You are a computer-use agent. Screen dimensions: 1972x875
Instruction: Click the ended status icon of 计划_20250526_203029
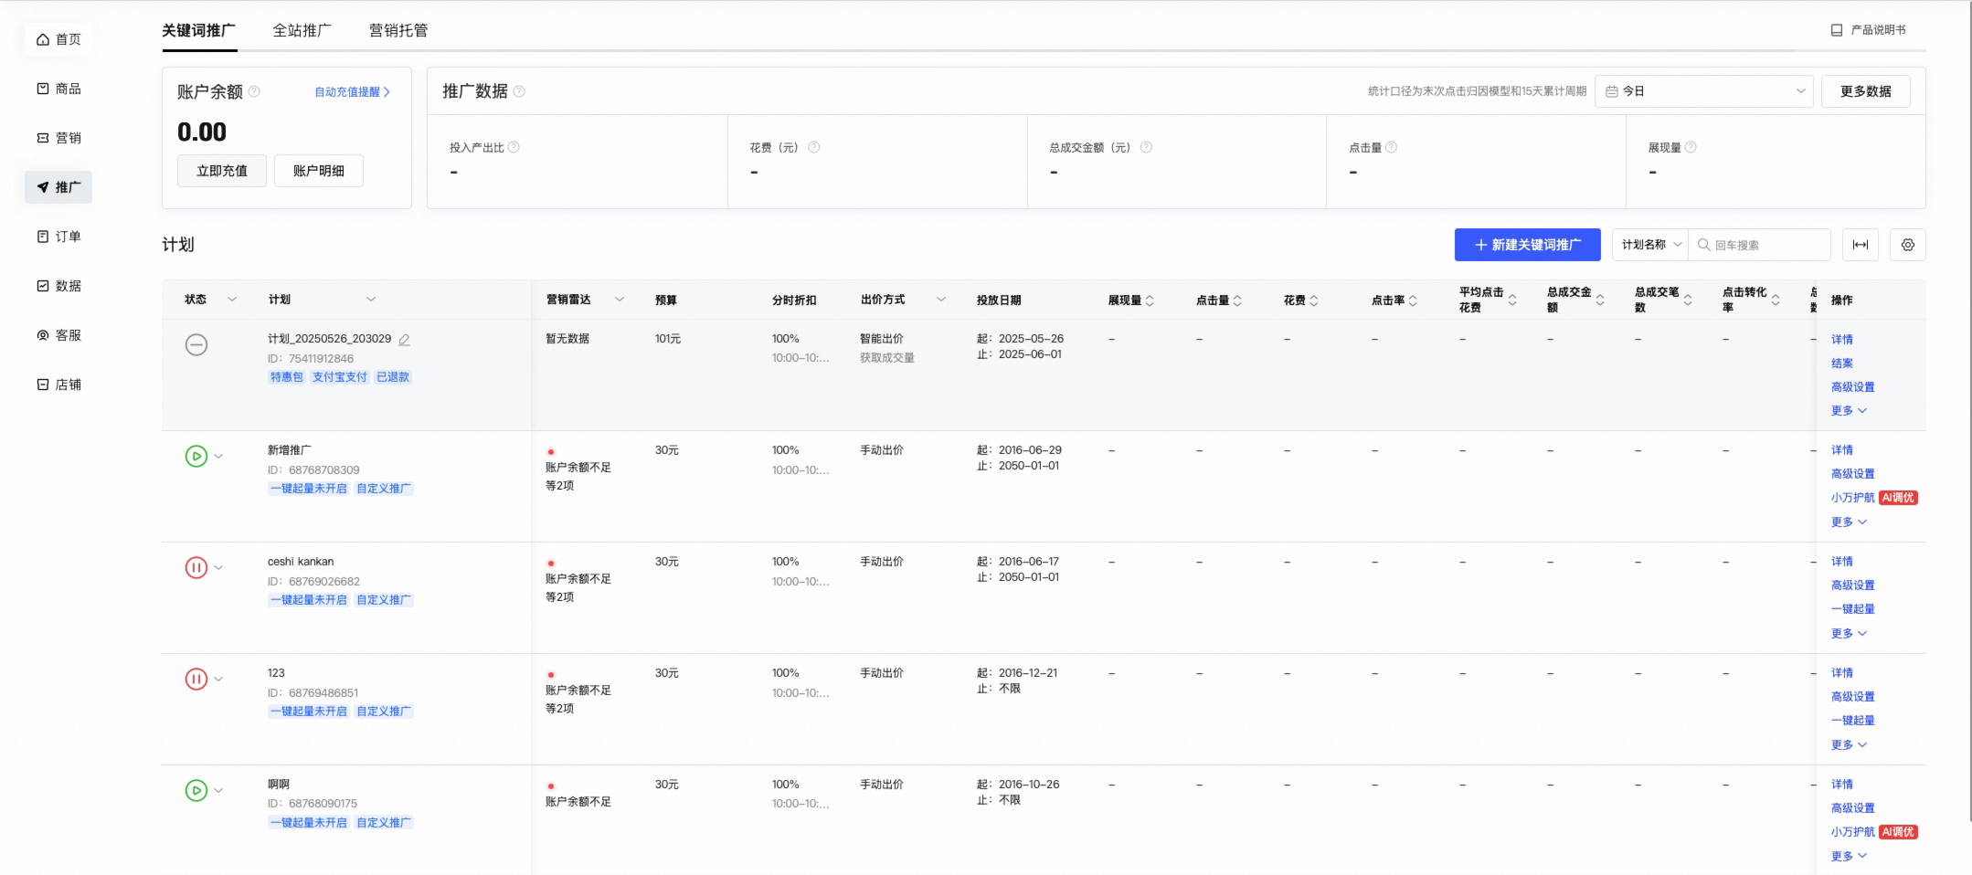(196, 344)
